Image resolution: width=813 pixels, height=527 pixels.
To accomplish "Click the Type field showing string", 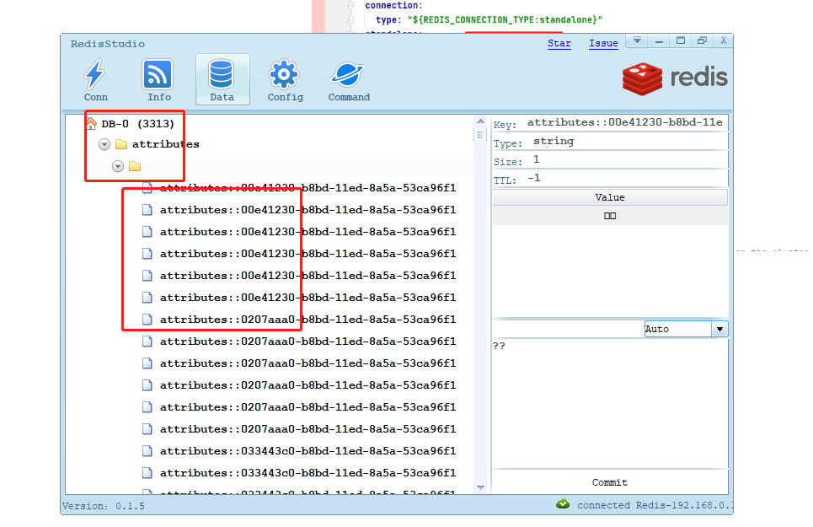I will [628, 141].
